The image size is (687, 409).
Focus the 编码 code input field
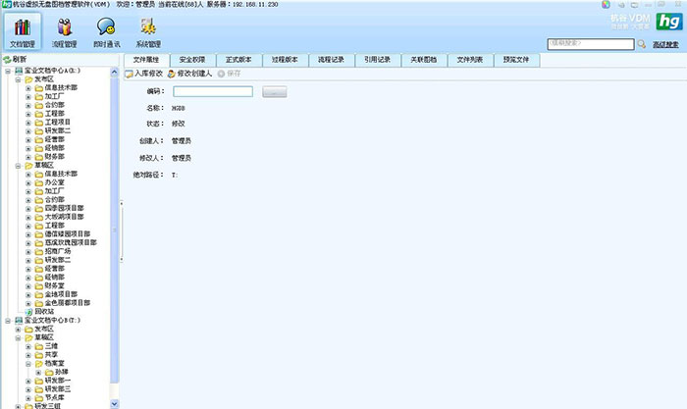pyautogui.click(x=213, y=91)
